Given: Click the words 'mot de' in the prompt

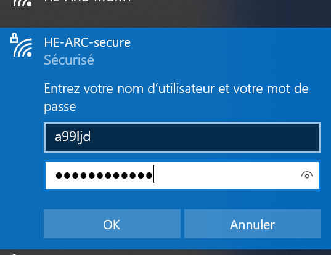Looking at the screenshot, I should pyautogui.click(x=287, y=88).
